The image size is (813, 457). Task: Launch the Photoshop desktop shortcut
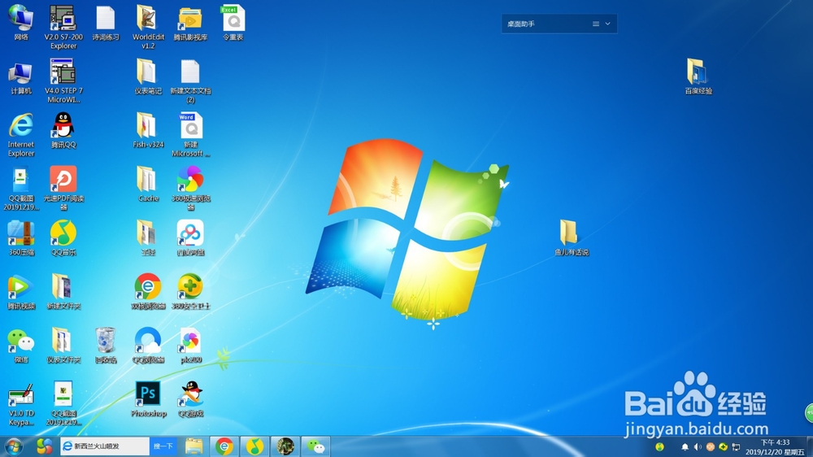148,399
